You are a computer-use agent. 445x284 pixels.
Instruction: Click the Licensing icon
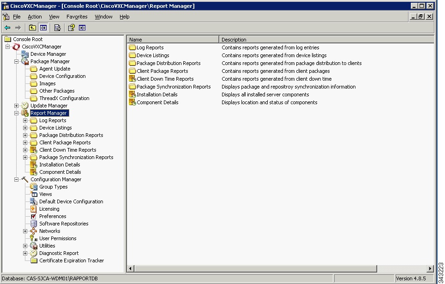[34, 209]
